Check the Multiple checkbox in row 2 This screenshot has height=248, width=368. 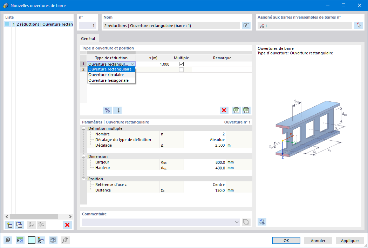click(181, 69)
